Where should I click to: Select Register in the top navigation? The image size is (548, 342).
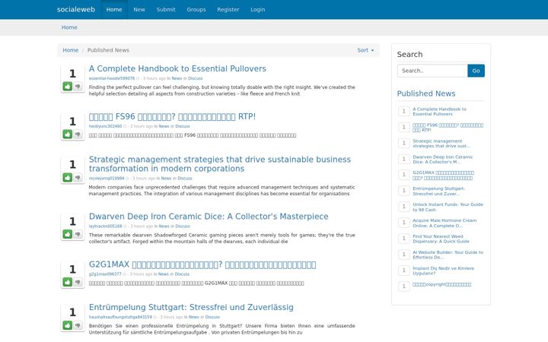point(228,9)
